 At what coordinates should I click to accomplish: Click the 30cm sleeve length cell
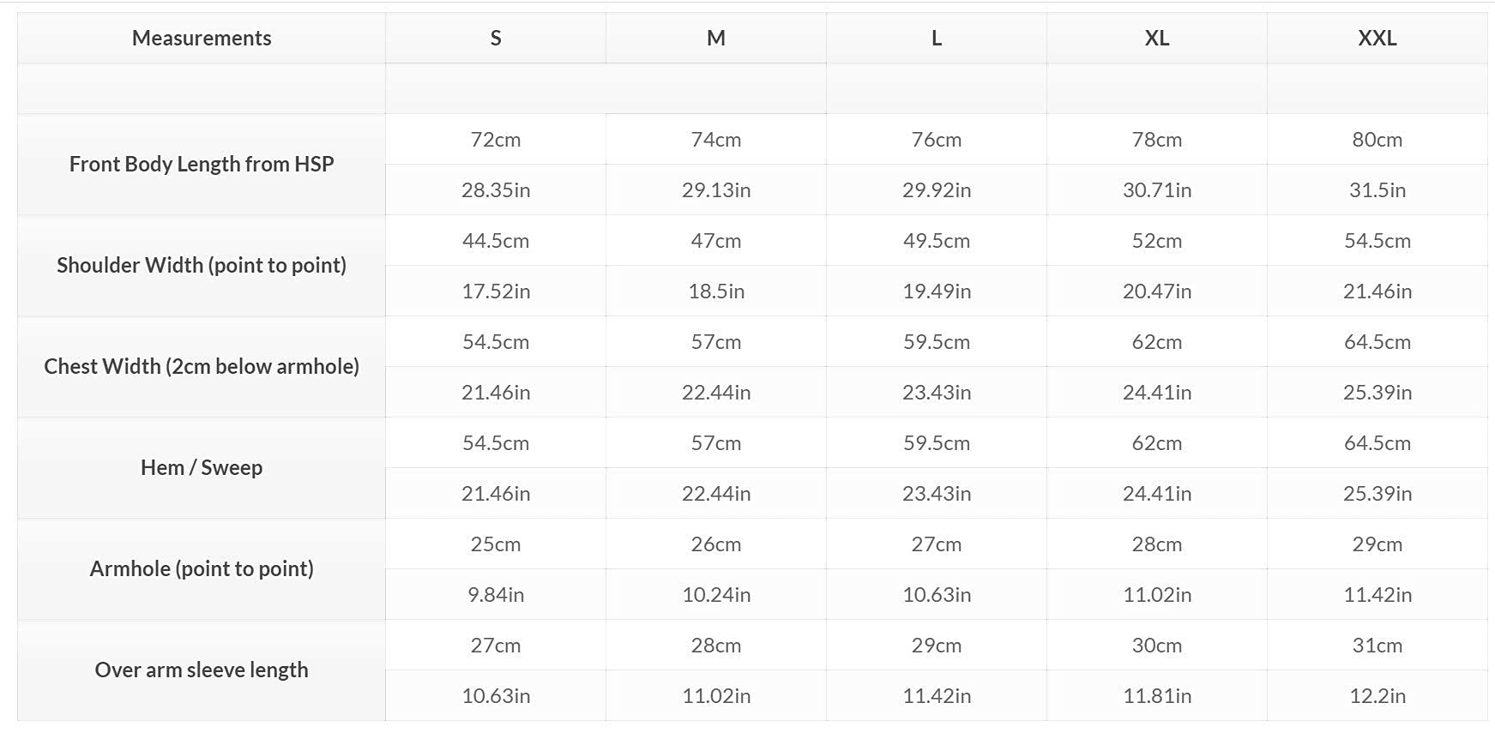pyautogui.click(x=1156, y=645)
